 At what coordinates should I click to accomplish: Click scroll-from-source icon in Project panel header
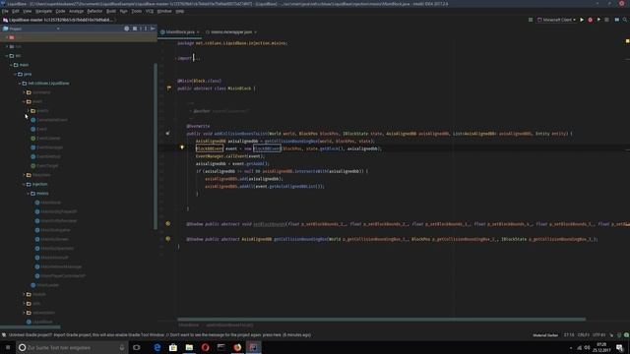[x=127, y=29]
